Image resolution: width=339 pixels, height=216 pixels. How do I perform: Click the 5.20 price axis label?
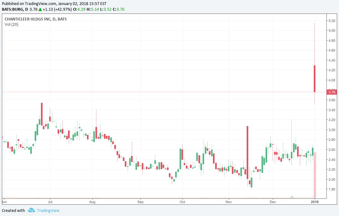pyautogui.click(x=332, y=21)
